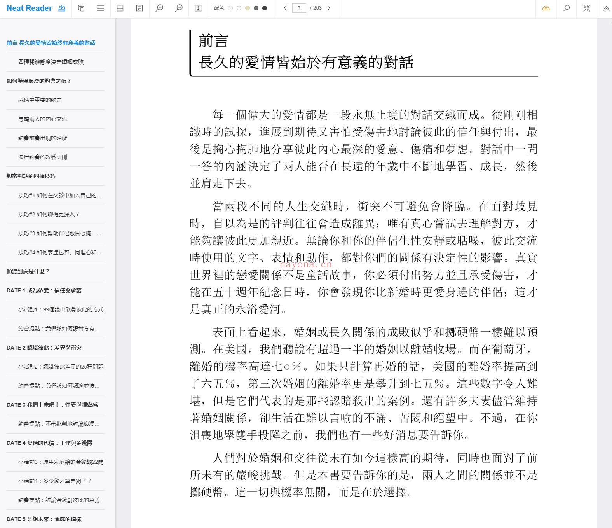Open section 約會前會出現的障礙

pyautogui.click(x=43, y=138)
